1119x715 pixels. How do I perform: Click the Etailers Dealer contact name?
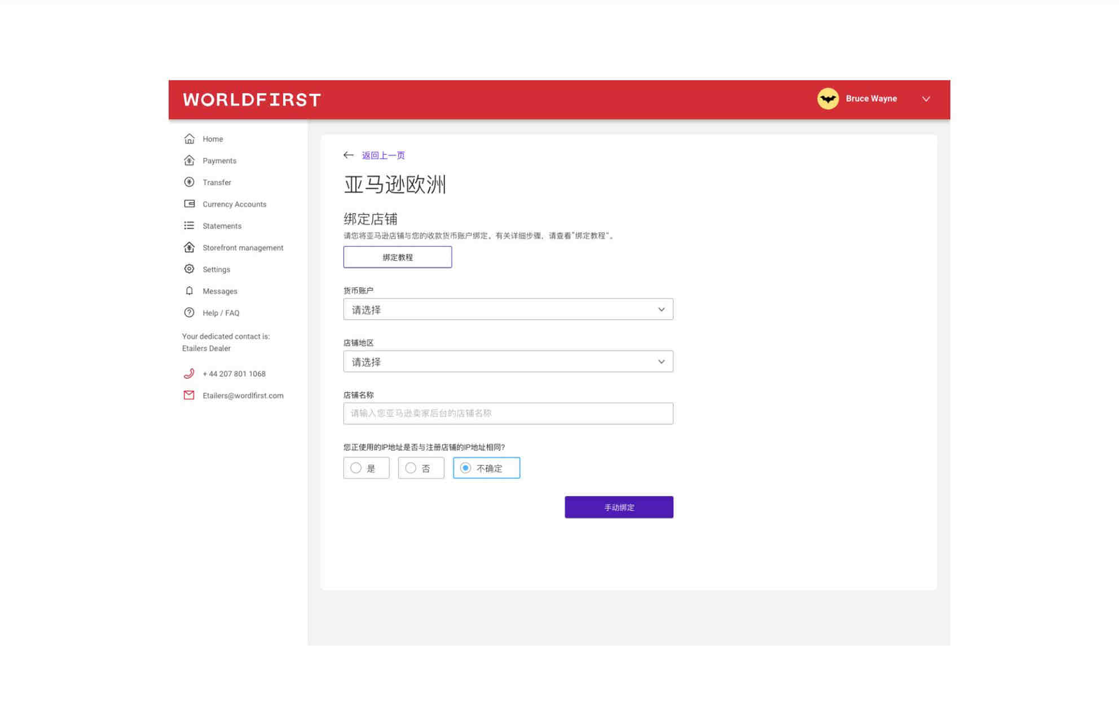tap(206, 348)
